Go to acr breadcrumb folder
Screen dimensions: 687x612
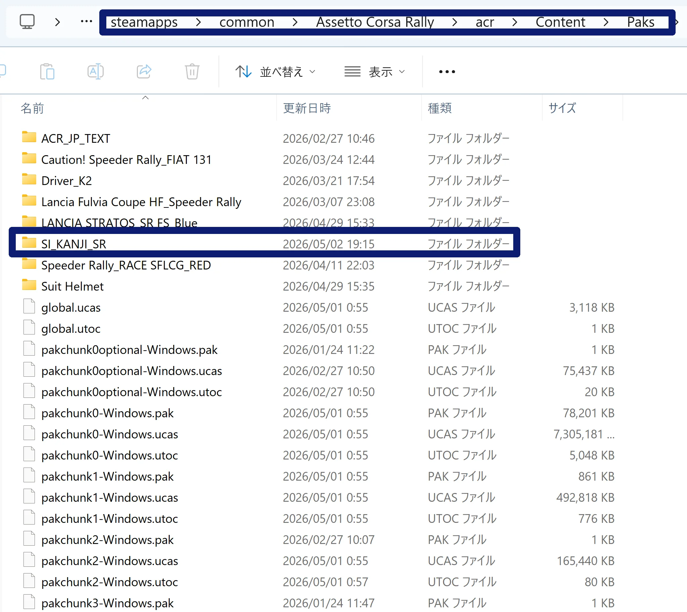click(485, 22)
